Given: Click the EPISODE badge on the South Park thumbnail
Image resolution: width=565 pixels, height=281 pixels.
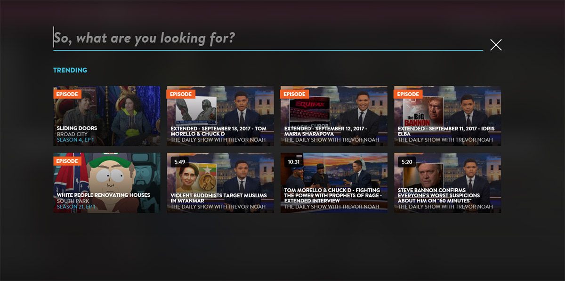Looking at the screenshot, I should pos(67,161).
